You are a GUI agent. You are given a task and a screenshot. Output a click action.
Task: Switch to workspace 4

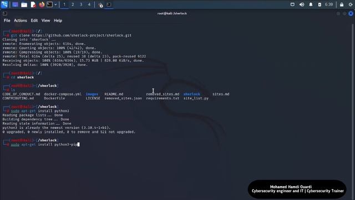89,4
